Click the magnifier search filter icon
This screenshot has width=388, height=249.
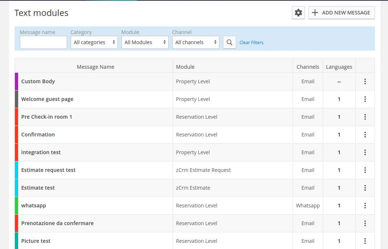click(x=229, y=42)
